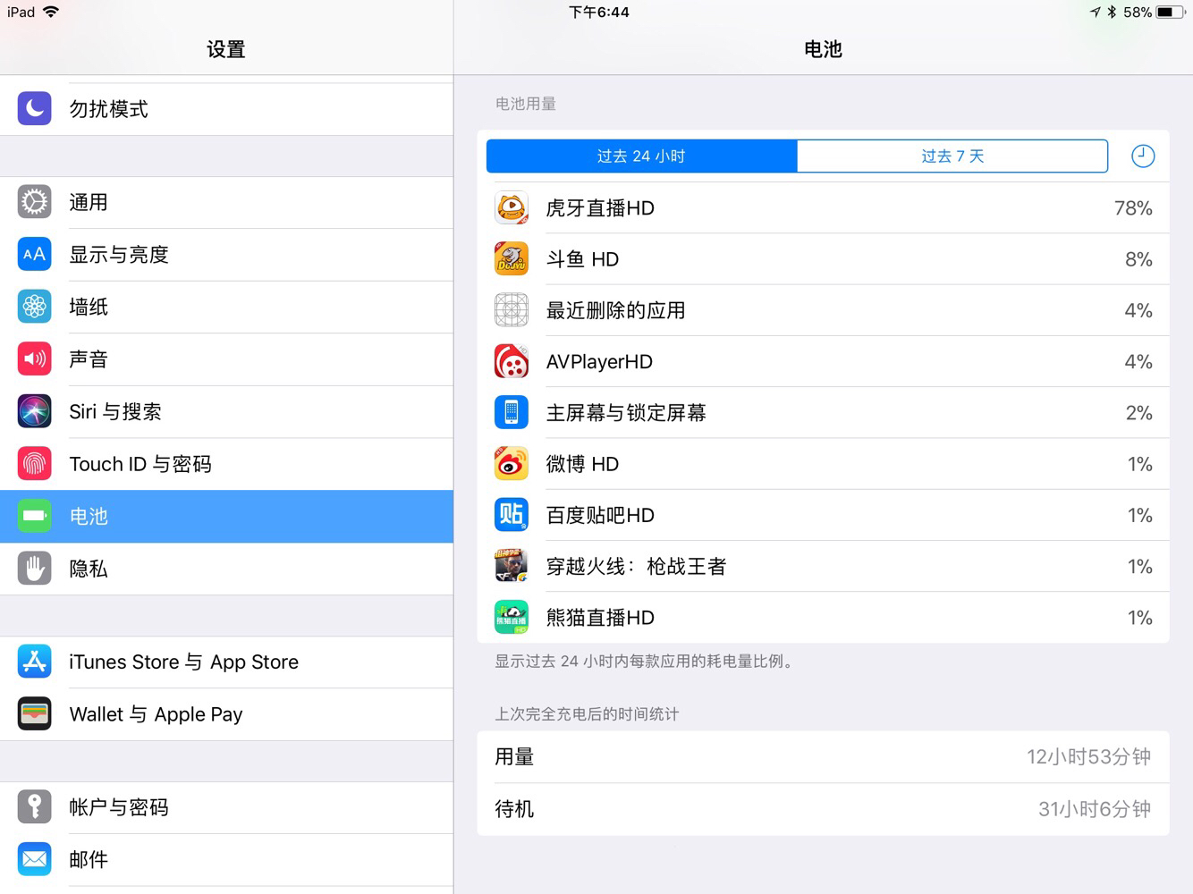The image size is (1193, 894).
Task: Open 勿扰模式 settings
Action: (226, 109)
